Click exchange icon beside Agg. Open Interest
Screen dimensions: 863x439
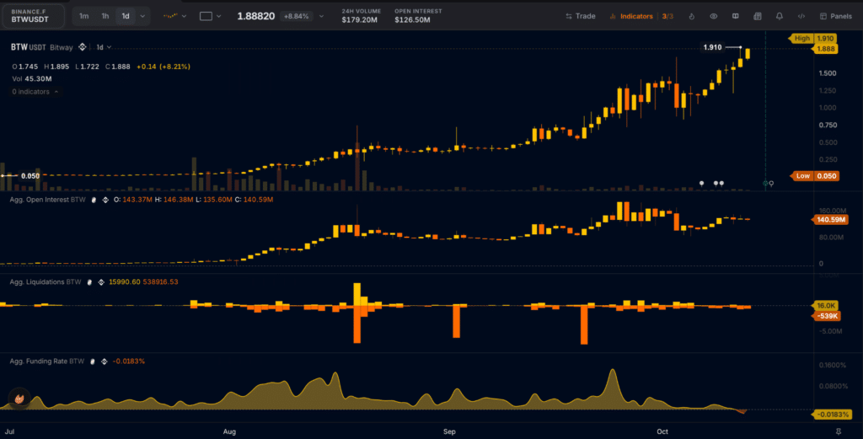pyautogui.click(x=105, y=200)
